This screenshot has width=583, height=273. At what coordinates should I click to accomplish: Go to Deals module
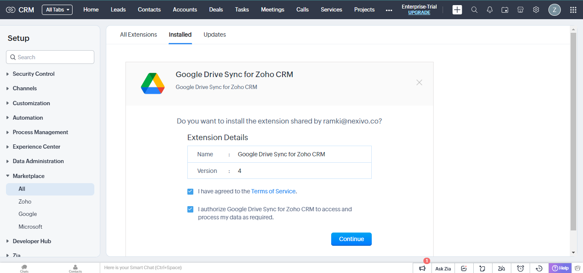point(216,10)
